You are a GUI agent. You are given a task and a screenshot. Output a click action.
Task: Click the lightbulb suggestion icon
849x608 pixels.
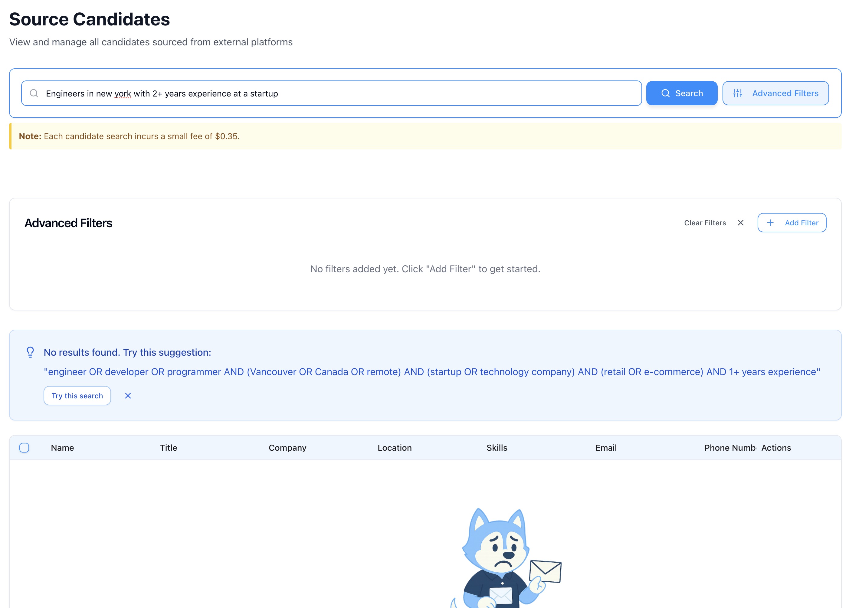30,352
